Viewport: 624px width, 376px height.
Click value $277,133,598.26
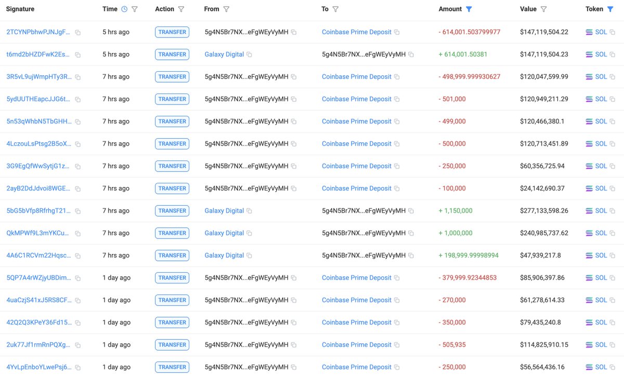544,211
